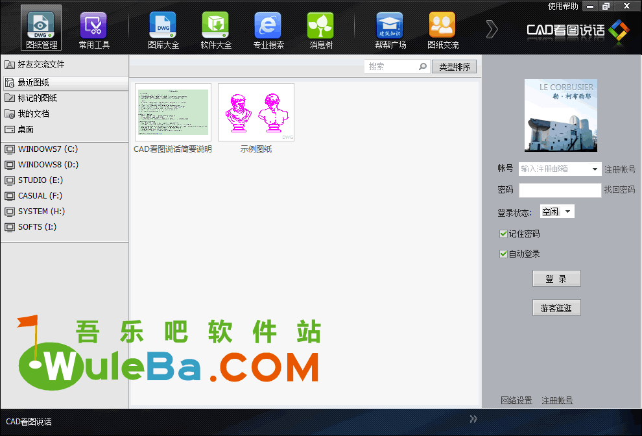The image size is (642, 436).
Task: Select CAD看图说话简要说明 thumbnail
Action: pos(172,112)
